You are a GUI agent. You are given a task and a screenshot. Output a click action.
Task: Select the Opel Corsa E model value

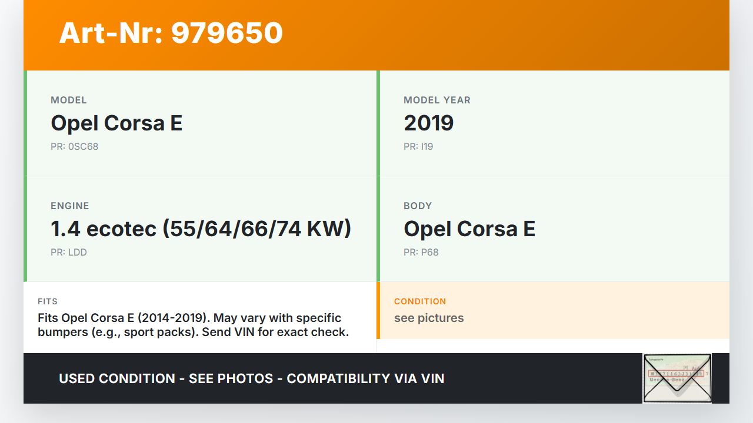coord(116,123)
